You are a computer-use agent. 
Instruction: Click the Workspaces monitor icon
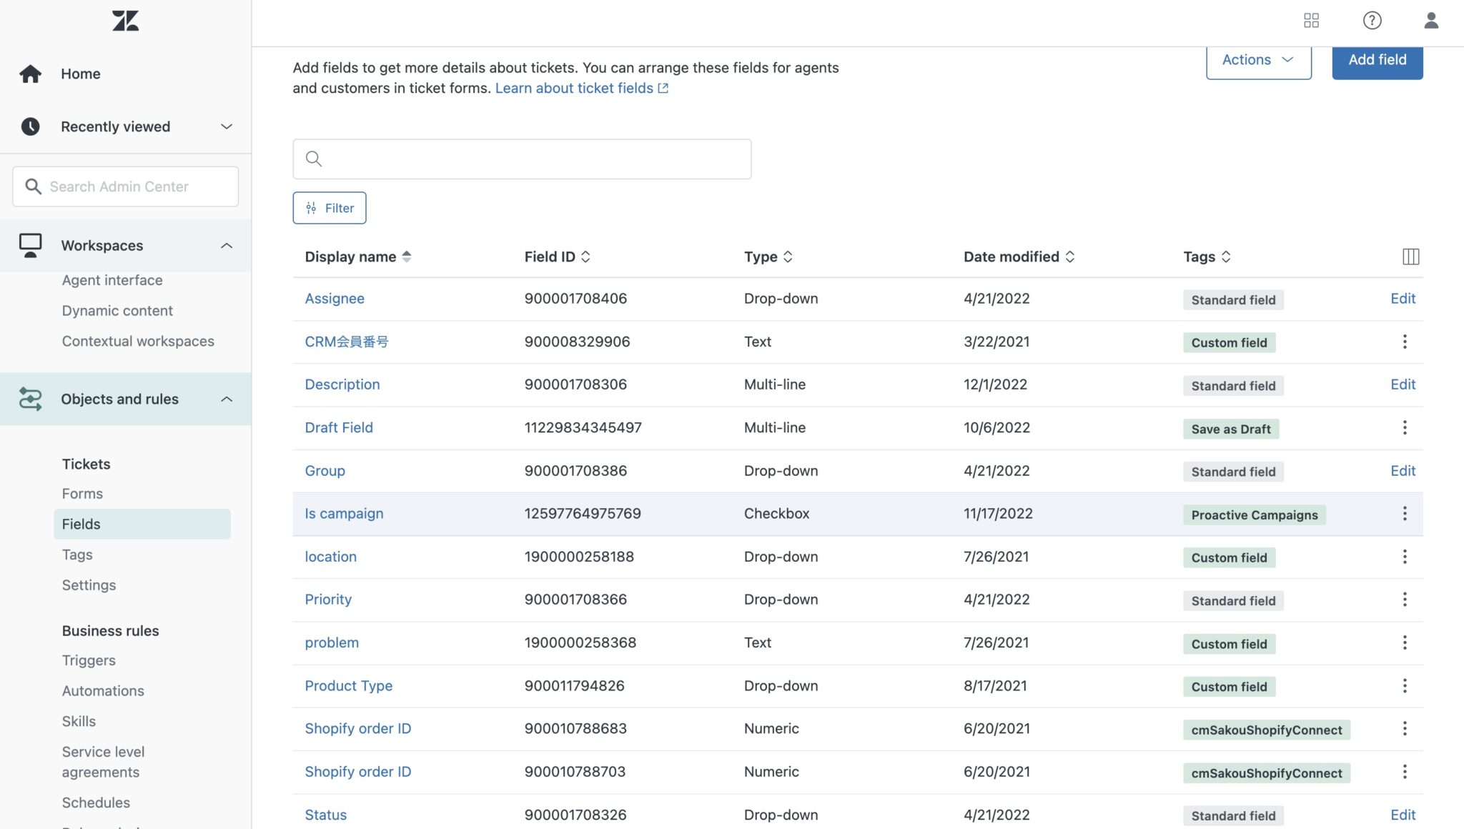click(x=31, y=244)
